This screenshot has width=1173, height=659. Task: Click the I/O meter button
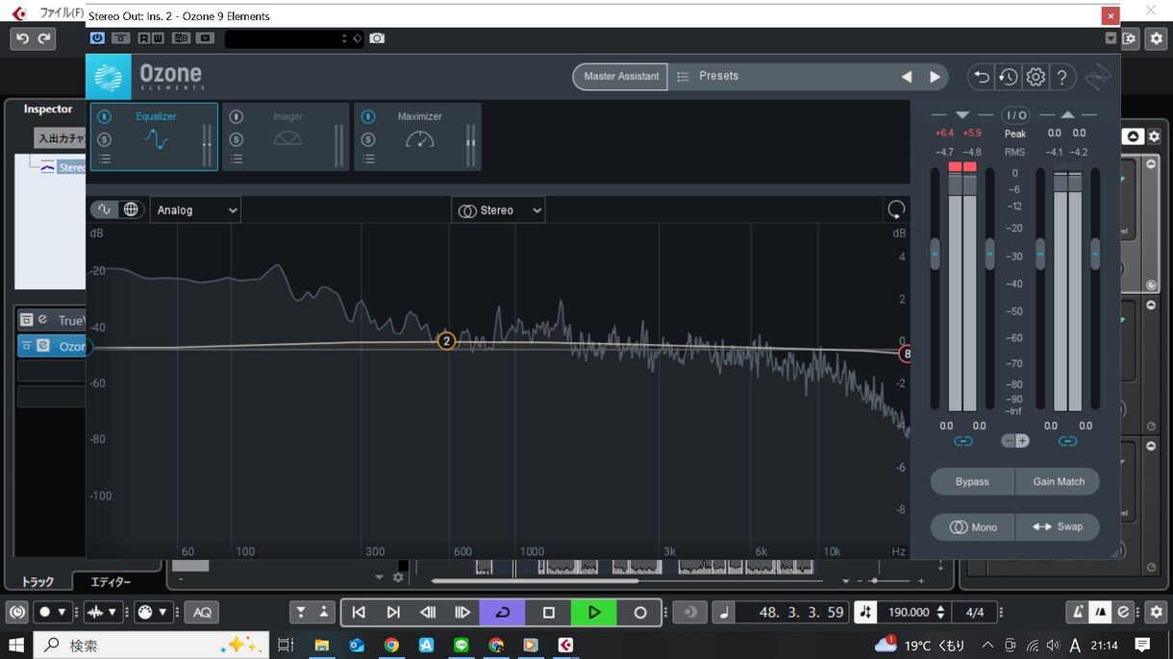(x=1015, y=115)
